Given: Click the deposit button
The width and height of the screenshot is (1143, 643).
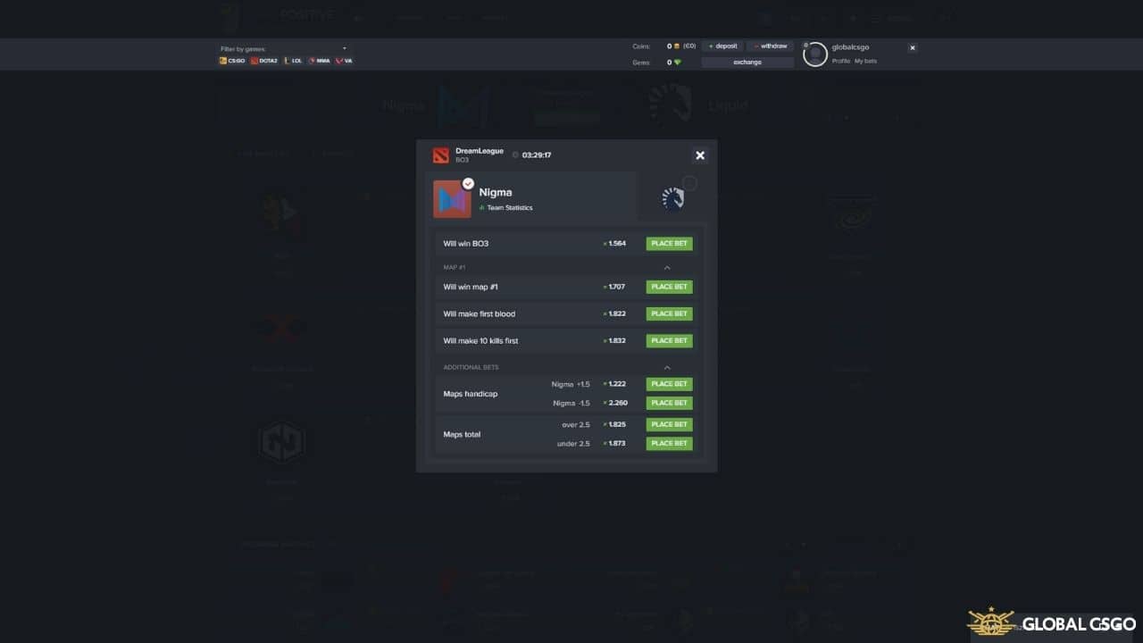Looking at the screenshot, I should [722, 46].
